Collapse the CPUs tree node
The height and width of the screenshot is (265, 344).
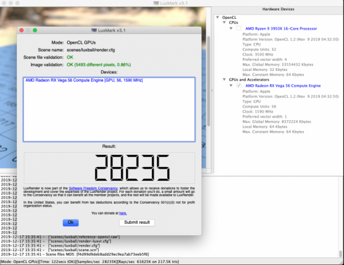tap(224, 22)
